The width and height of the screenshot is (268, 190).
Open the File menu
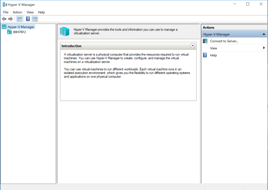click(x=6, y=12)
